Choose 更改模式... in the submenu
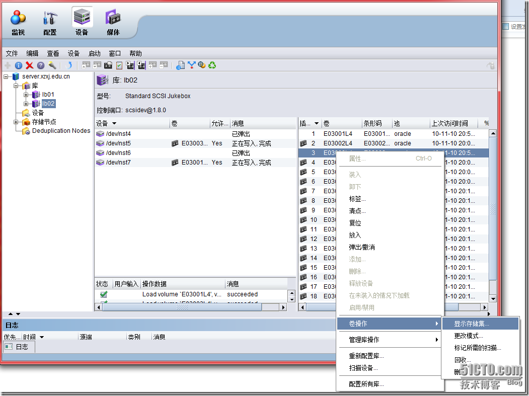 [480, 336]
